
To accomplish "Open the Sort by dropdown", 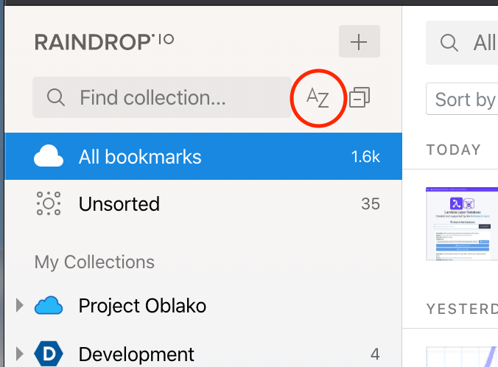I will (x=464, y=99).
